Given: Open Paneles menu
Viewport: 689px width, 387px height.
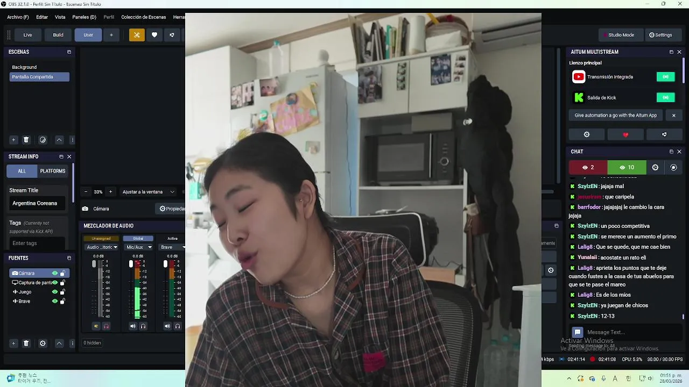Looking at the screenshot, I should [84, 17].
